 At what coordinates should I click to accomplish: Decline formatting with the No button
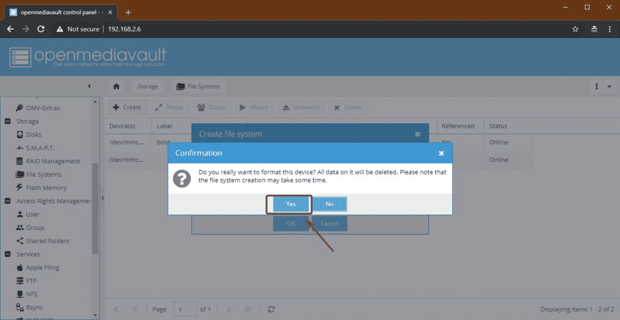[330, 204]
